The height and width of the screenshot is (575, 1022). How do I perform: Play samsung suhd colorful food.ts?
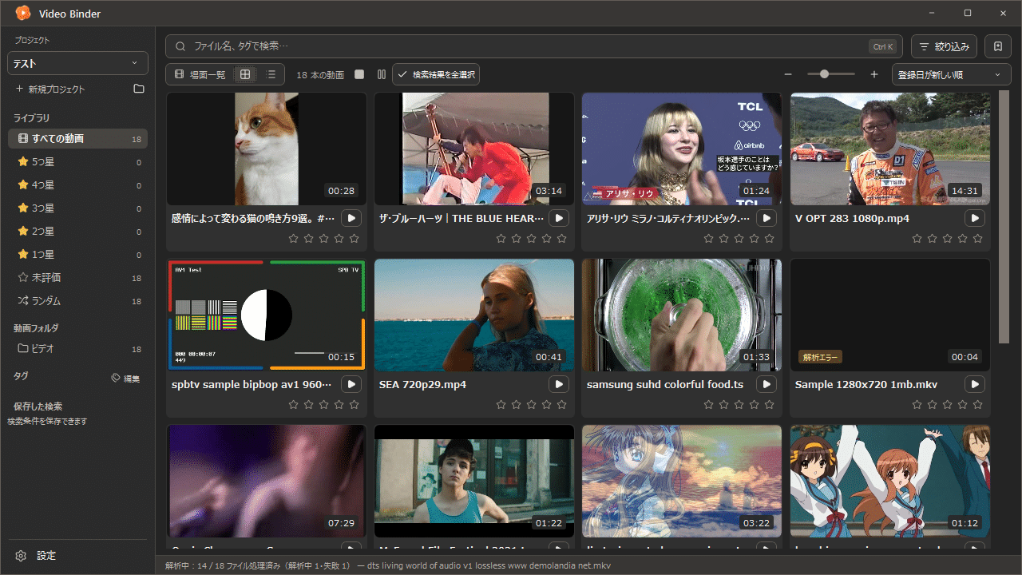766,384
